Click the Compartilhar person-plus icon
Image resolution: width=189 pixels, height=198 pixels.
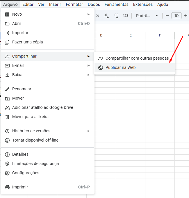point(7,56)
